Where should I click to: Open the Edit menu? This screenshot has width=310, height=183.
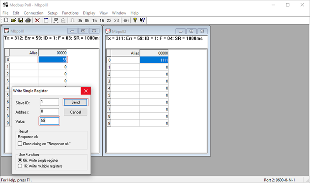tap(16, 13)
